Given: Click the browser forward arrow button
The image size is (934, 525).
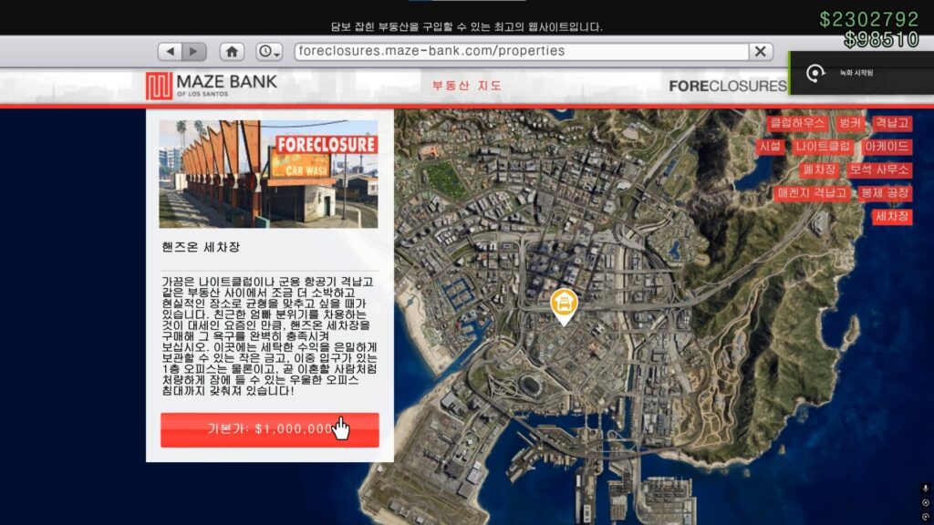Looking at the screenshot, I should coord(195,52).
